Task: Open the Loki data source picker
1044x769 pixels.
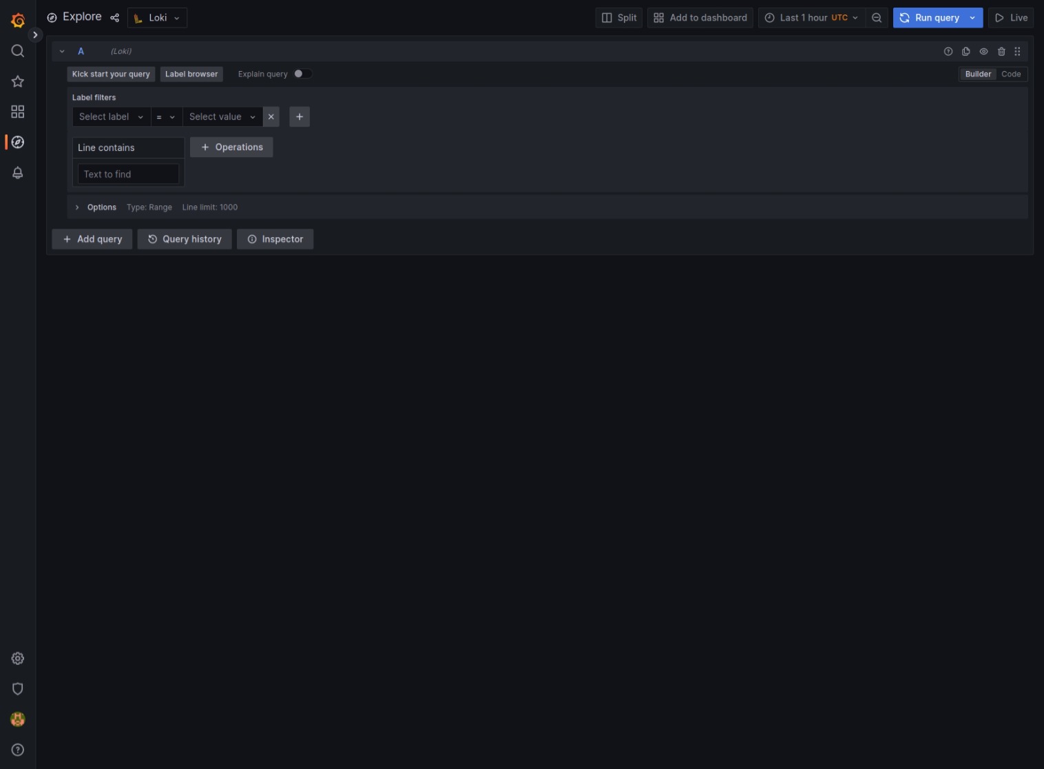Action: [x=157, y=18]
